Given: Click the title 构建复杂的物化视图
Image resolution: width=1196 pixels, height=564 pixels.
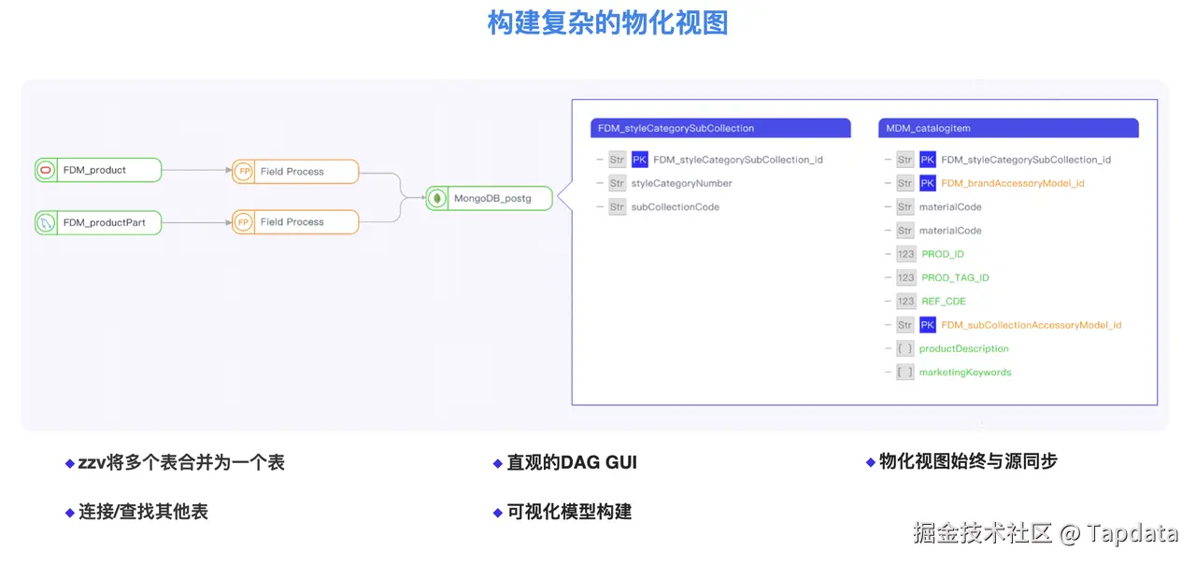Looking at the screenshot, I should [x=607, y=22].
